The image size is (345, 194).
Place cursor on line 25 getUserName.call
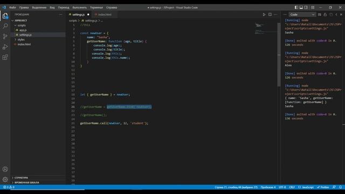tap(114, 123)
